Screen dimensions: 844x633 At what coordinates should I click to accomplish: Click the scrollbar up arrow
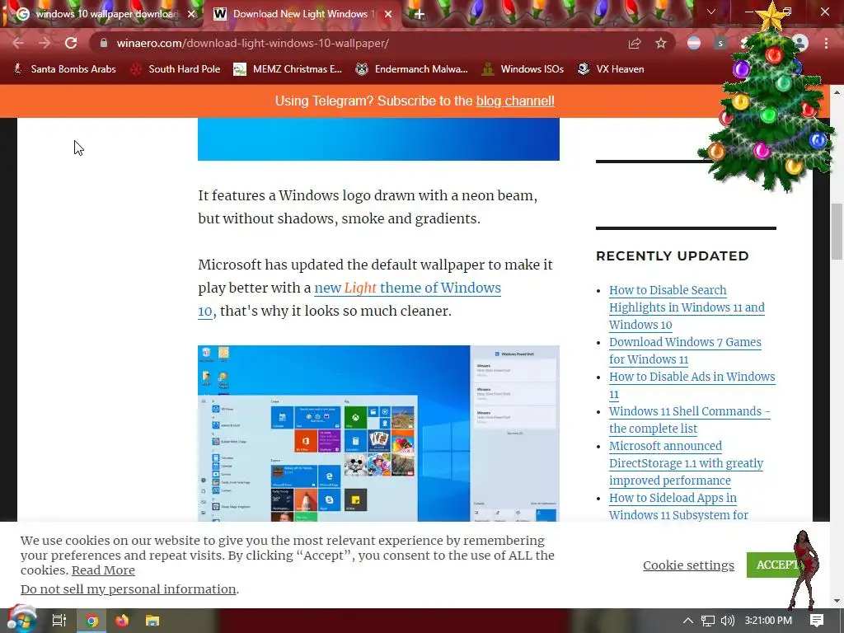click(x=837, y=92)
